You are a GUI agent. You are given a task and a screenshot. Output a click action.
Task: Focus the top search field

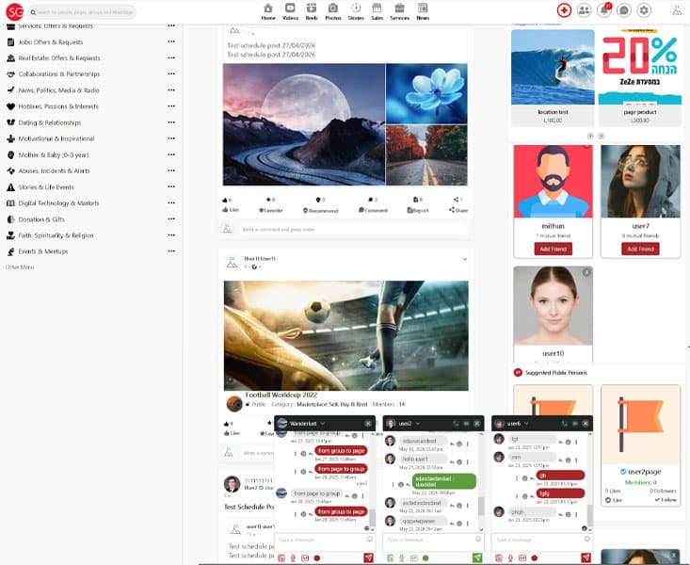[82, 12]
